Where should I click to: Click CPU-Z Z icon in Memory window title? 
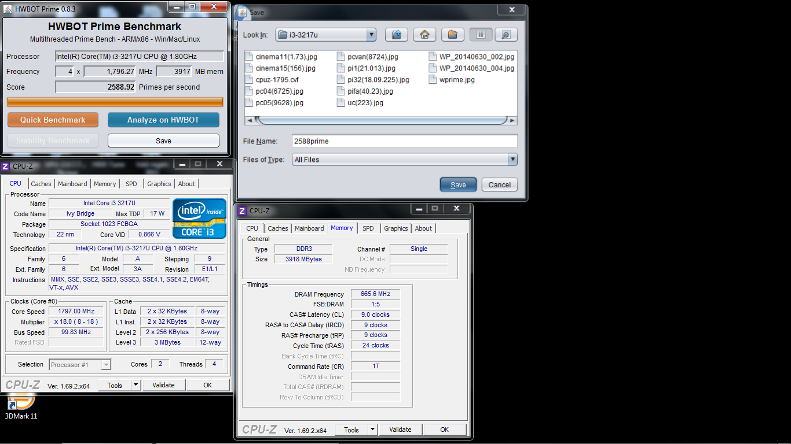coord(243,211)
